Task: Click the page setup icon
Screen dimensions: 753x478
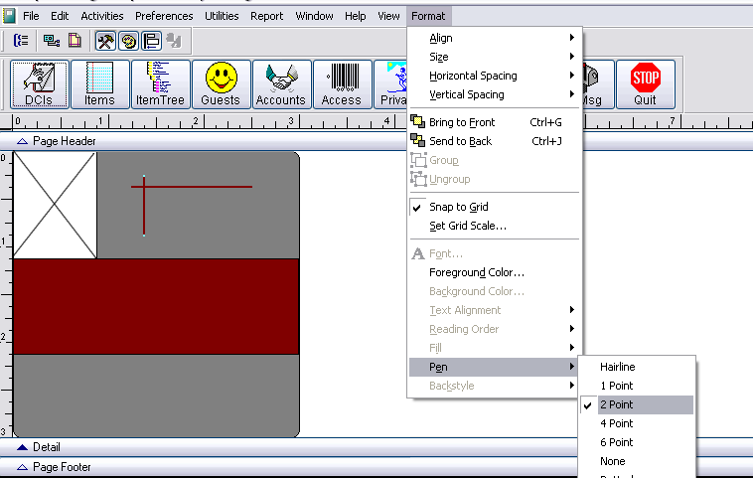Action: [75, 41]
